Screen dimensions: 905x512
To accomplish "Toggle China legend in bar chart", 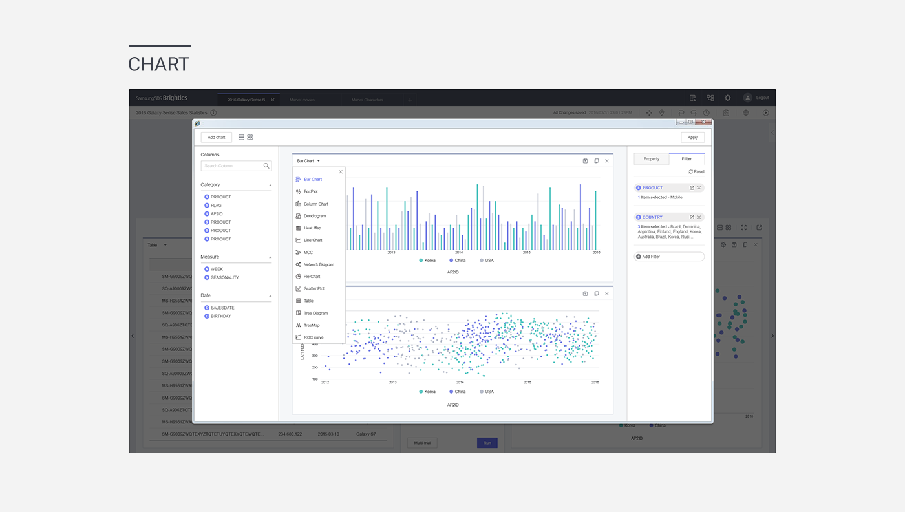I will pos(457,261).
